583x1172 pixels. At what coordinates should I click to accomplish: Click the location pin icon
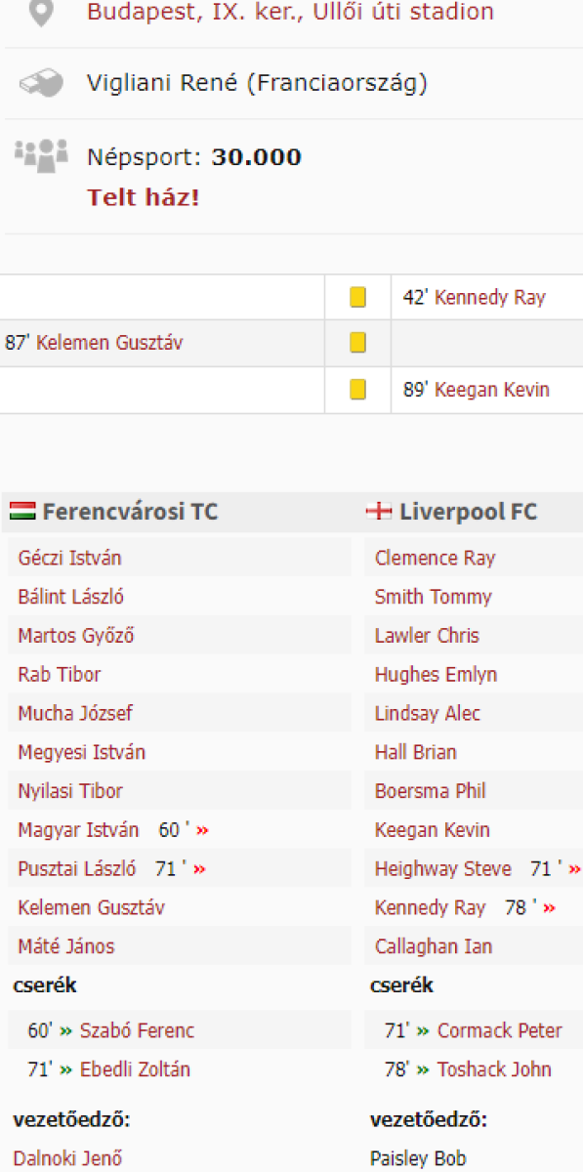pos(40,12)
